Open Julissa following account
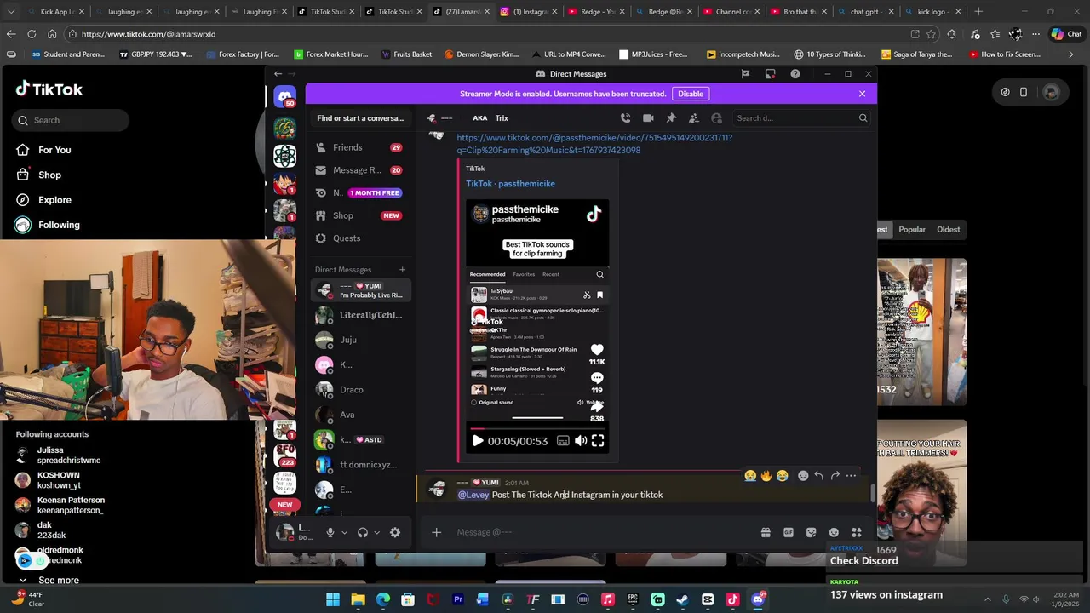Image resolution: width=1090 pixels, height=613 pixels. [60, 455]
